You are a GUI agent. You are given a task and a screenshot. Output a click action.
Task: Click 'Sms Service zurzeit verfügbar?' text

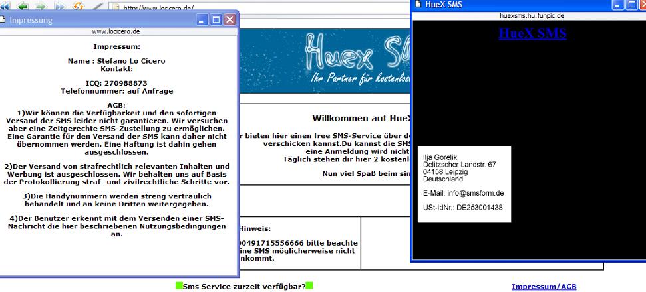tap(244, 286)
